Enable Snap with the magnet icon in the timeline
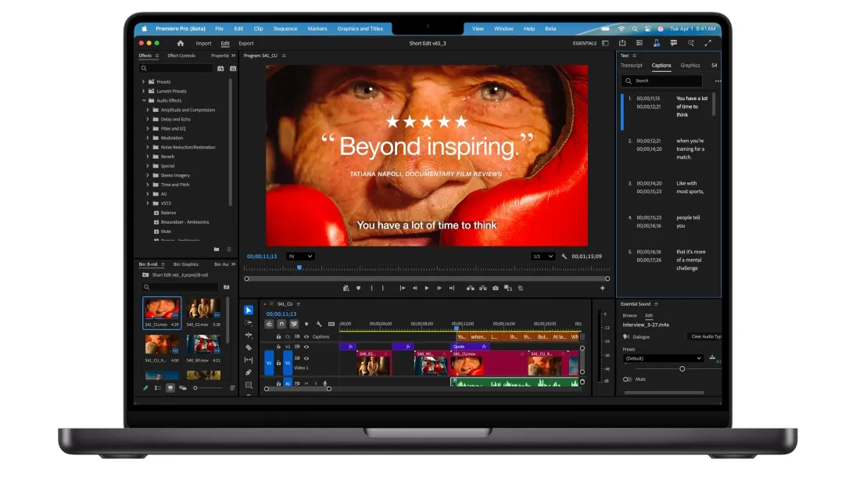The height and width of the screenshot is (481, 856). 281,324
